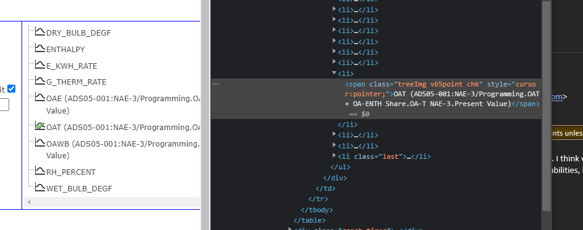This screenshot has width=583, height=230.
Task: Click the trend icon beside WET_BULB_DEGF
Action: click(40, 188)
